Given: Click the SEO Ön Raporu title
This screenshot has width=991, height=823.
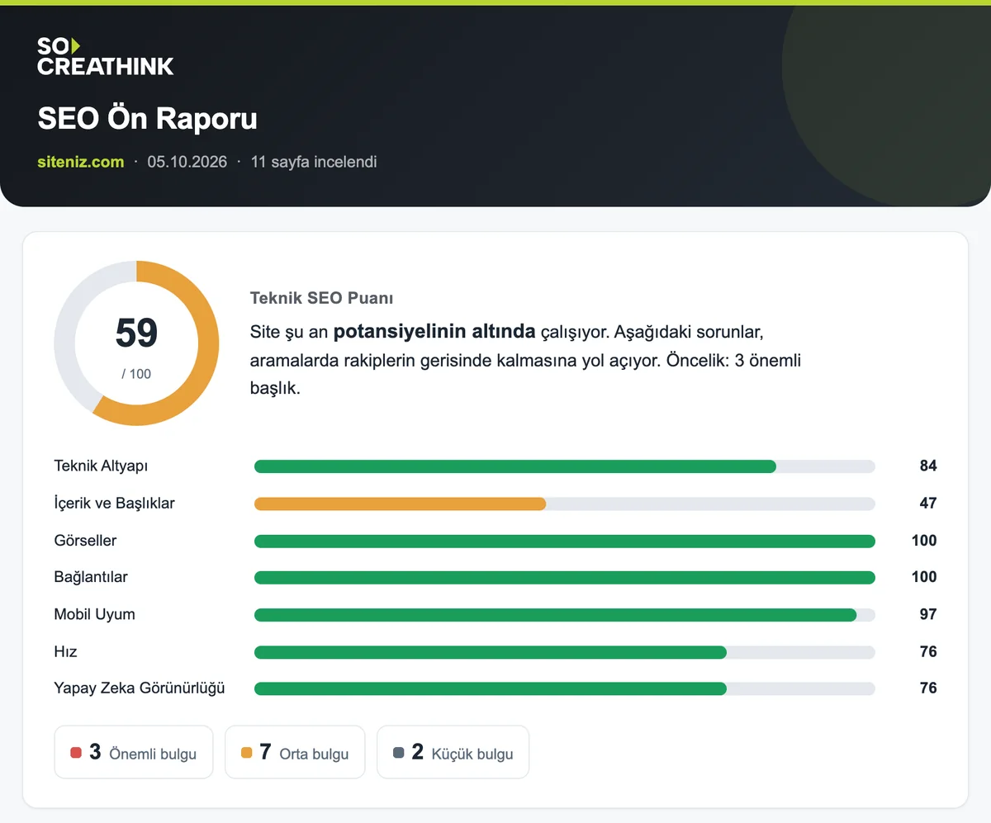Looking at the screenshot, I should 148,119.
